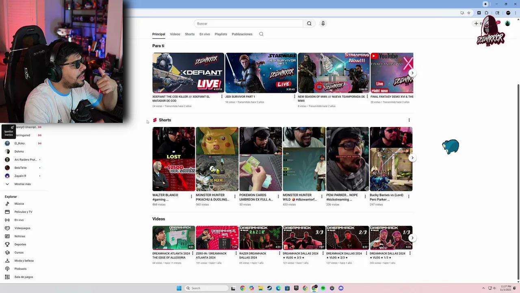Open Arc Raiders subscription channel
The height and width of the screenshot is (293, 520).
coord(25,160)
